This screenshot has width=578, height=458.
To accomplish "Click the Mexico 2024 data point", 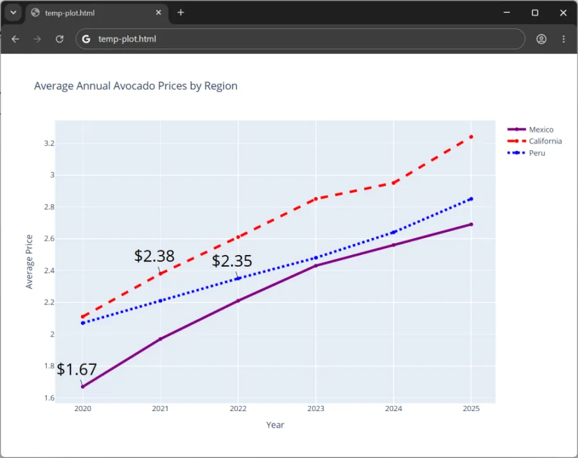I will pos(393,245).
